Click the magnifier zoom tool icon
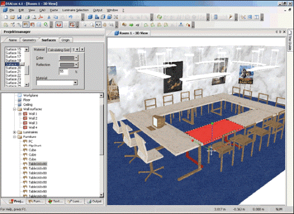Image resolution: width=294 pixels, height=214 pixels. click(91, 25)
